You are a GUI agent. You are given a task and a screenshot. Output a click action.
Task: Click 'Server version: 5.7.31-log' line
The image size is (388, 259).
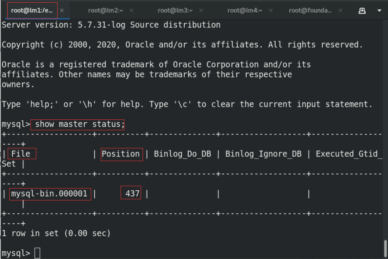[111, 25]
